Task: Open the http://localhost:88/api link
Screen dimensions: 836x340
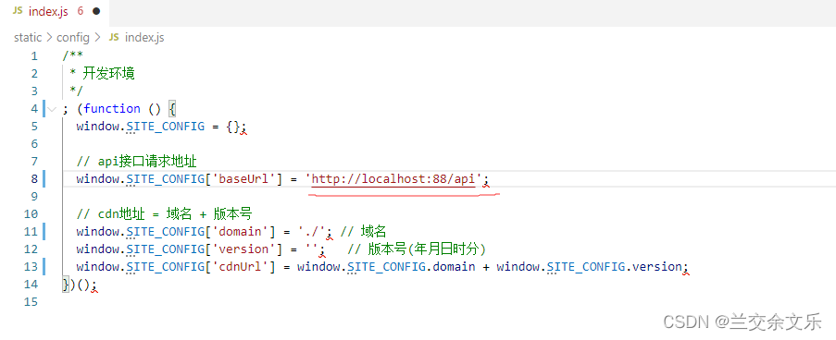Action: [393, 179]
